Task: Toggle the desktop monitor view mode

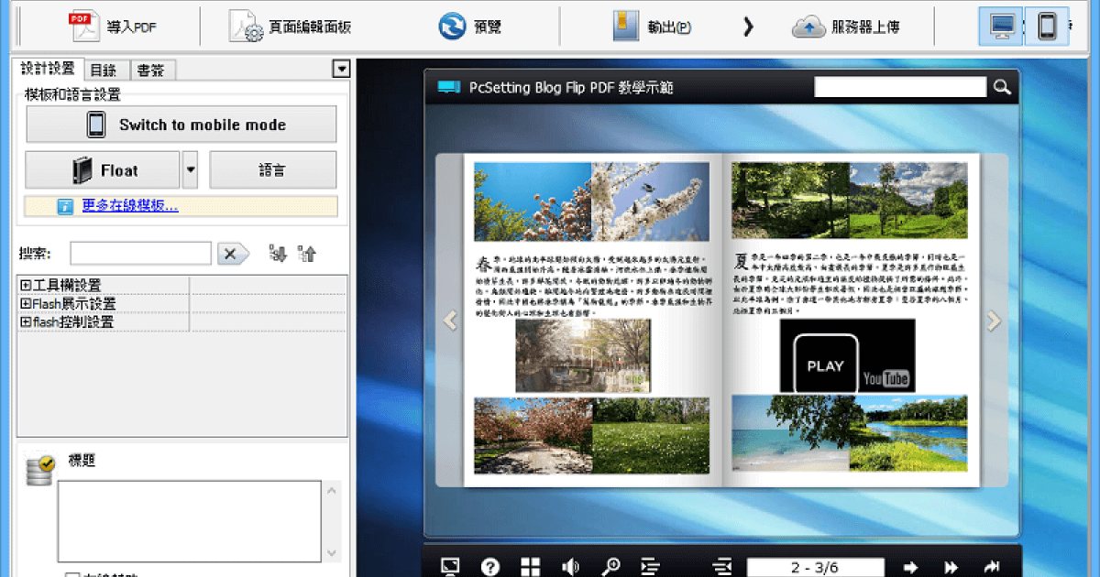Action: 1000,27
